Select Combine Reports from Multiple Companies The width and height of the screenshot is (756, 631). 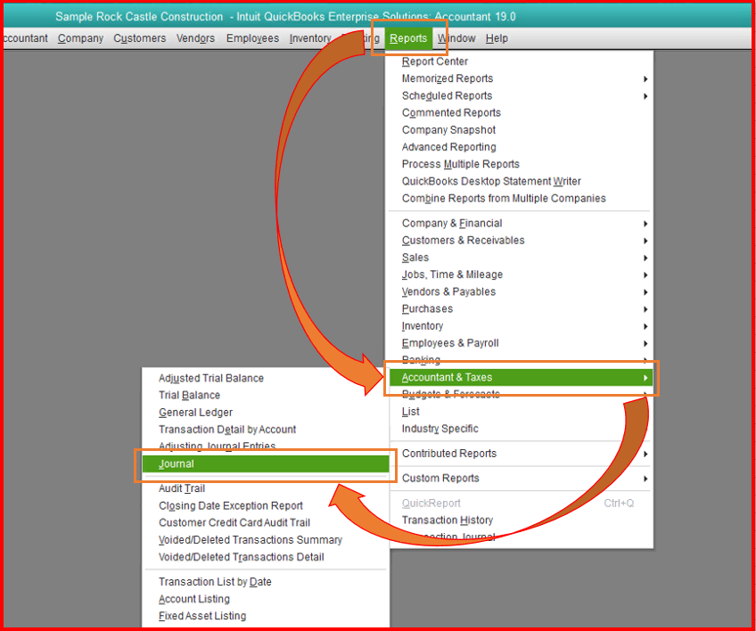[x=521, y=199]
